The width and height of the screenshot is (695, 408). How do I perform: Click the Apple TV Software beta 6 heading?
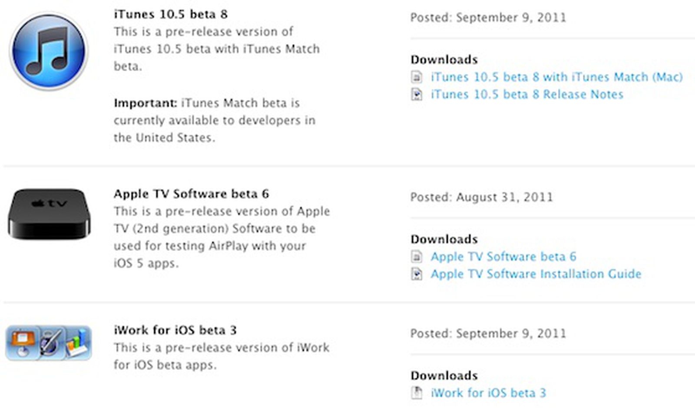(x=191, y=194)
